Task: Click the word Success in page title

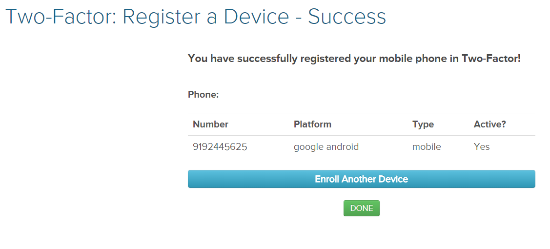Action: (x=347, y=17)
